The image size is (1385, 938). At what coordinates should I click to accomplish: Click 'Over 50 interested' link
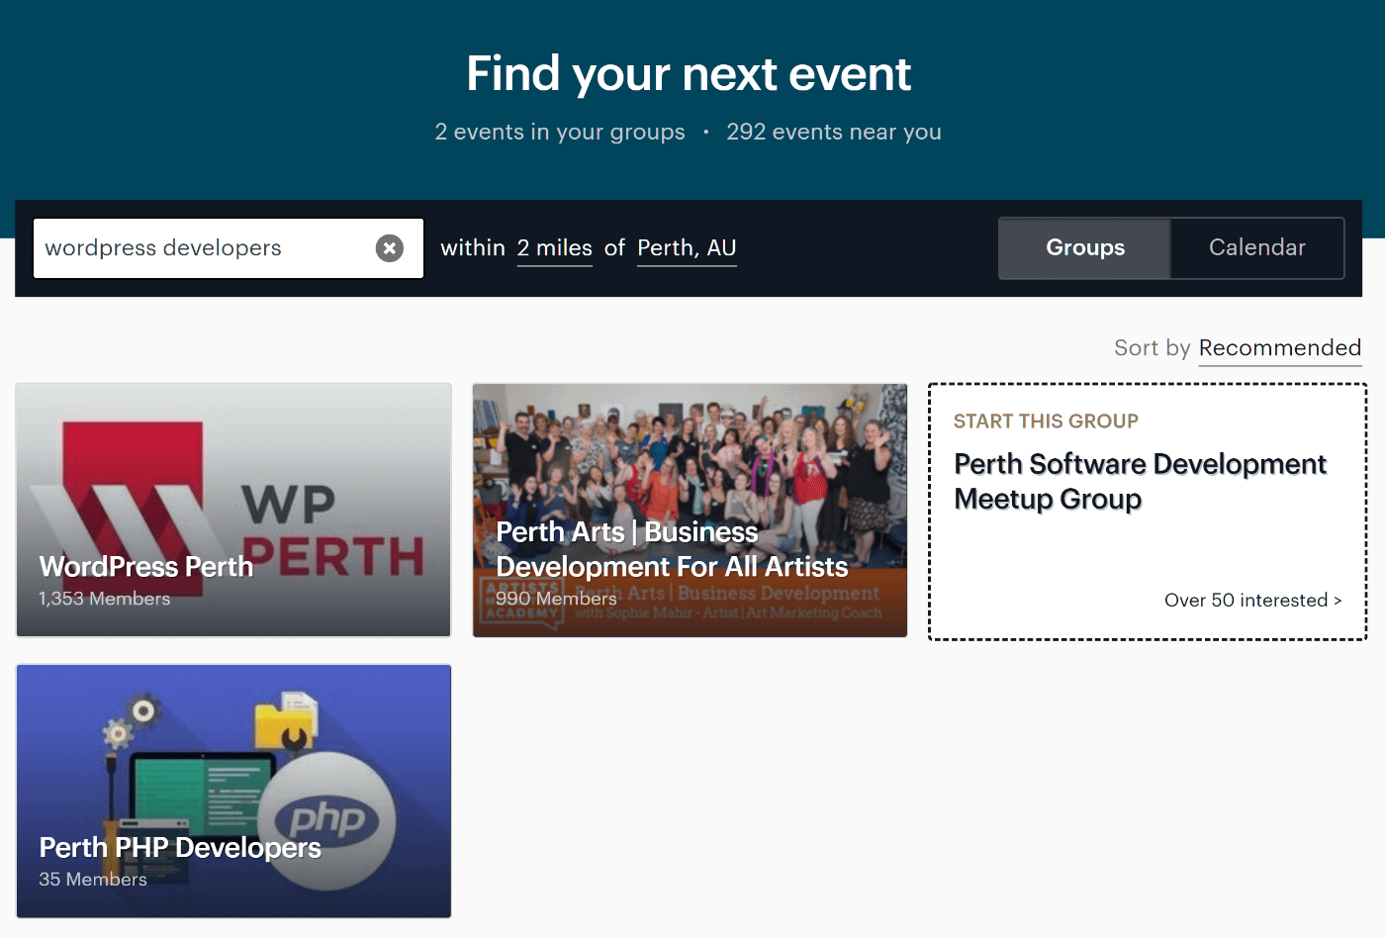pyautogui.click(x=1251, y=601)
